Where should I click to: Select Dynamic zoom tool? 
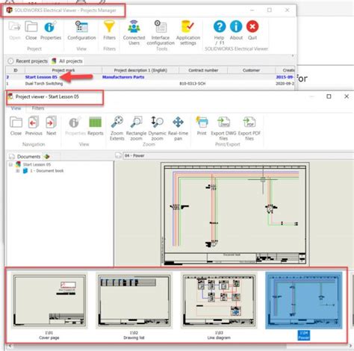coord(157,128)
